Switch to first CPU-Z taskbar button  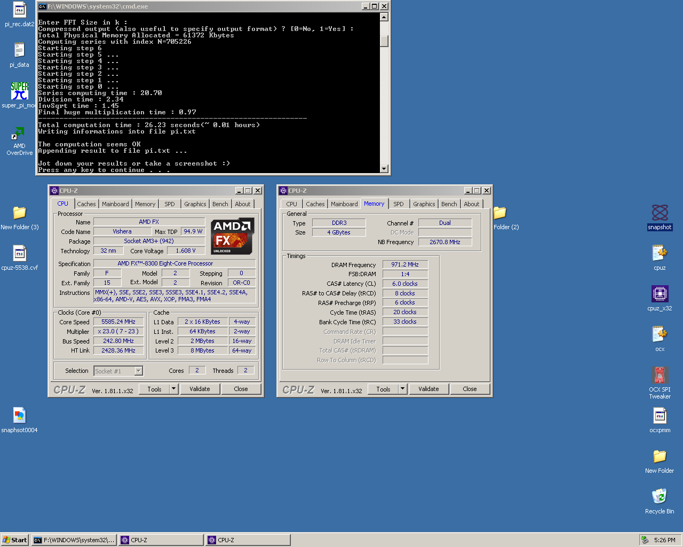[x=161, y=540]
